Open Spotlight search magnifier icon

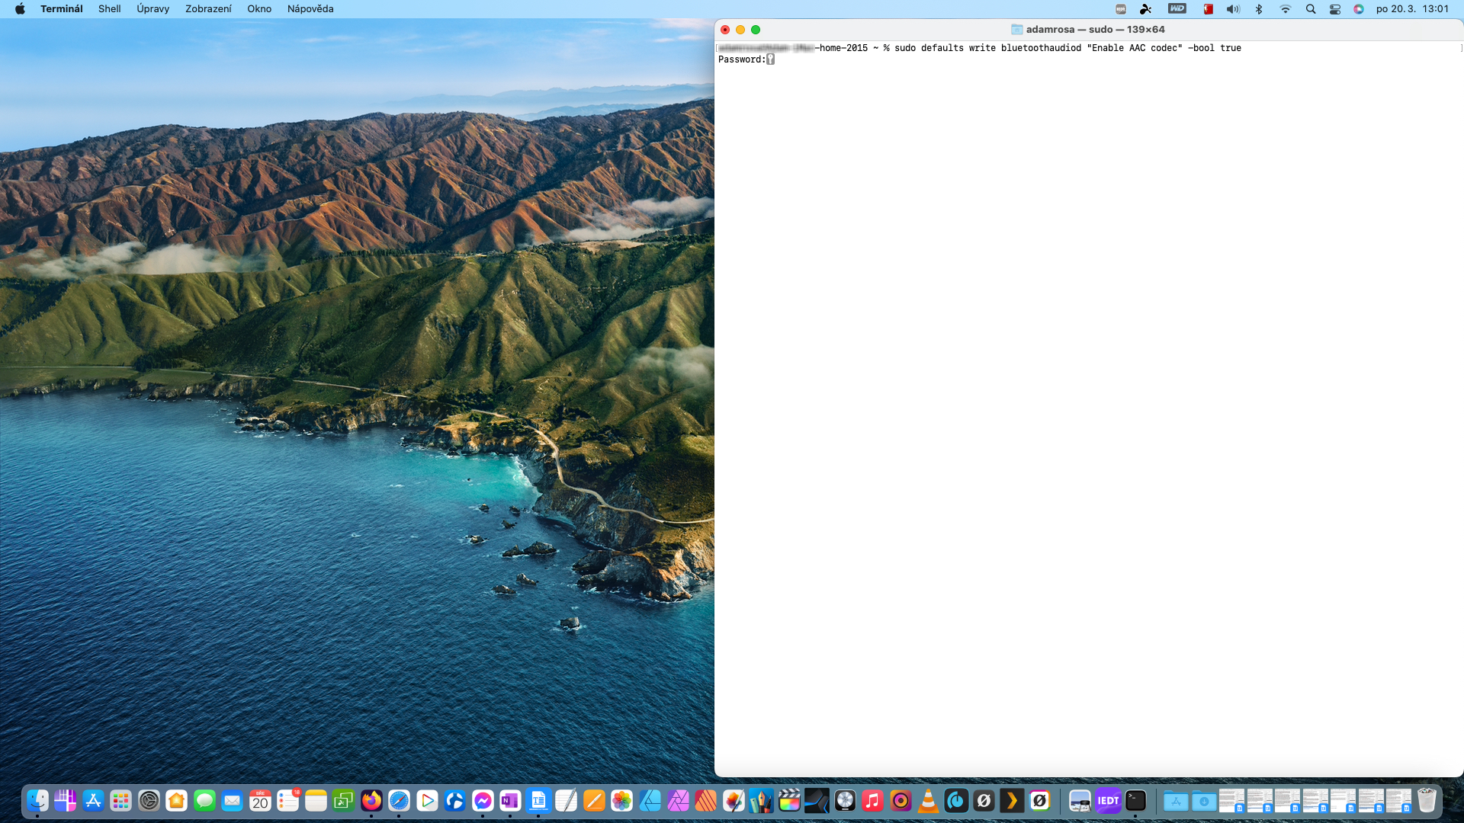(x=1310, y=9)
